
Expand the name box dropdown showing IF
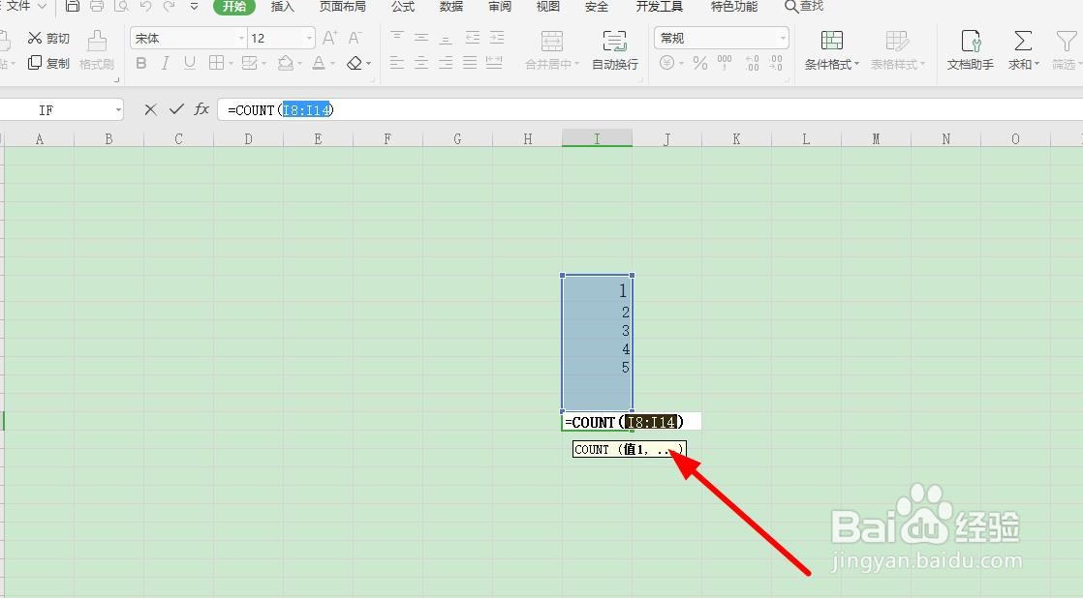coord(118,109)
